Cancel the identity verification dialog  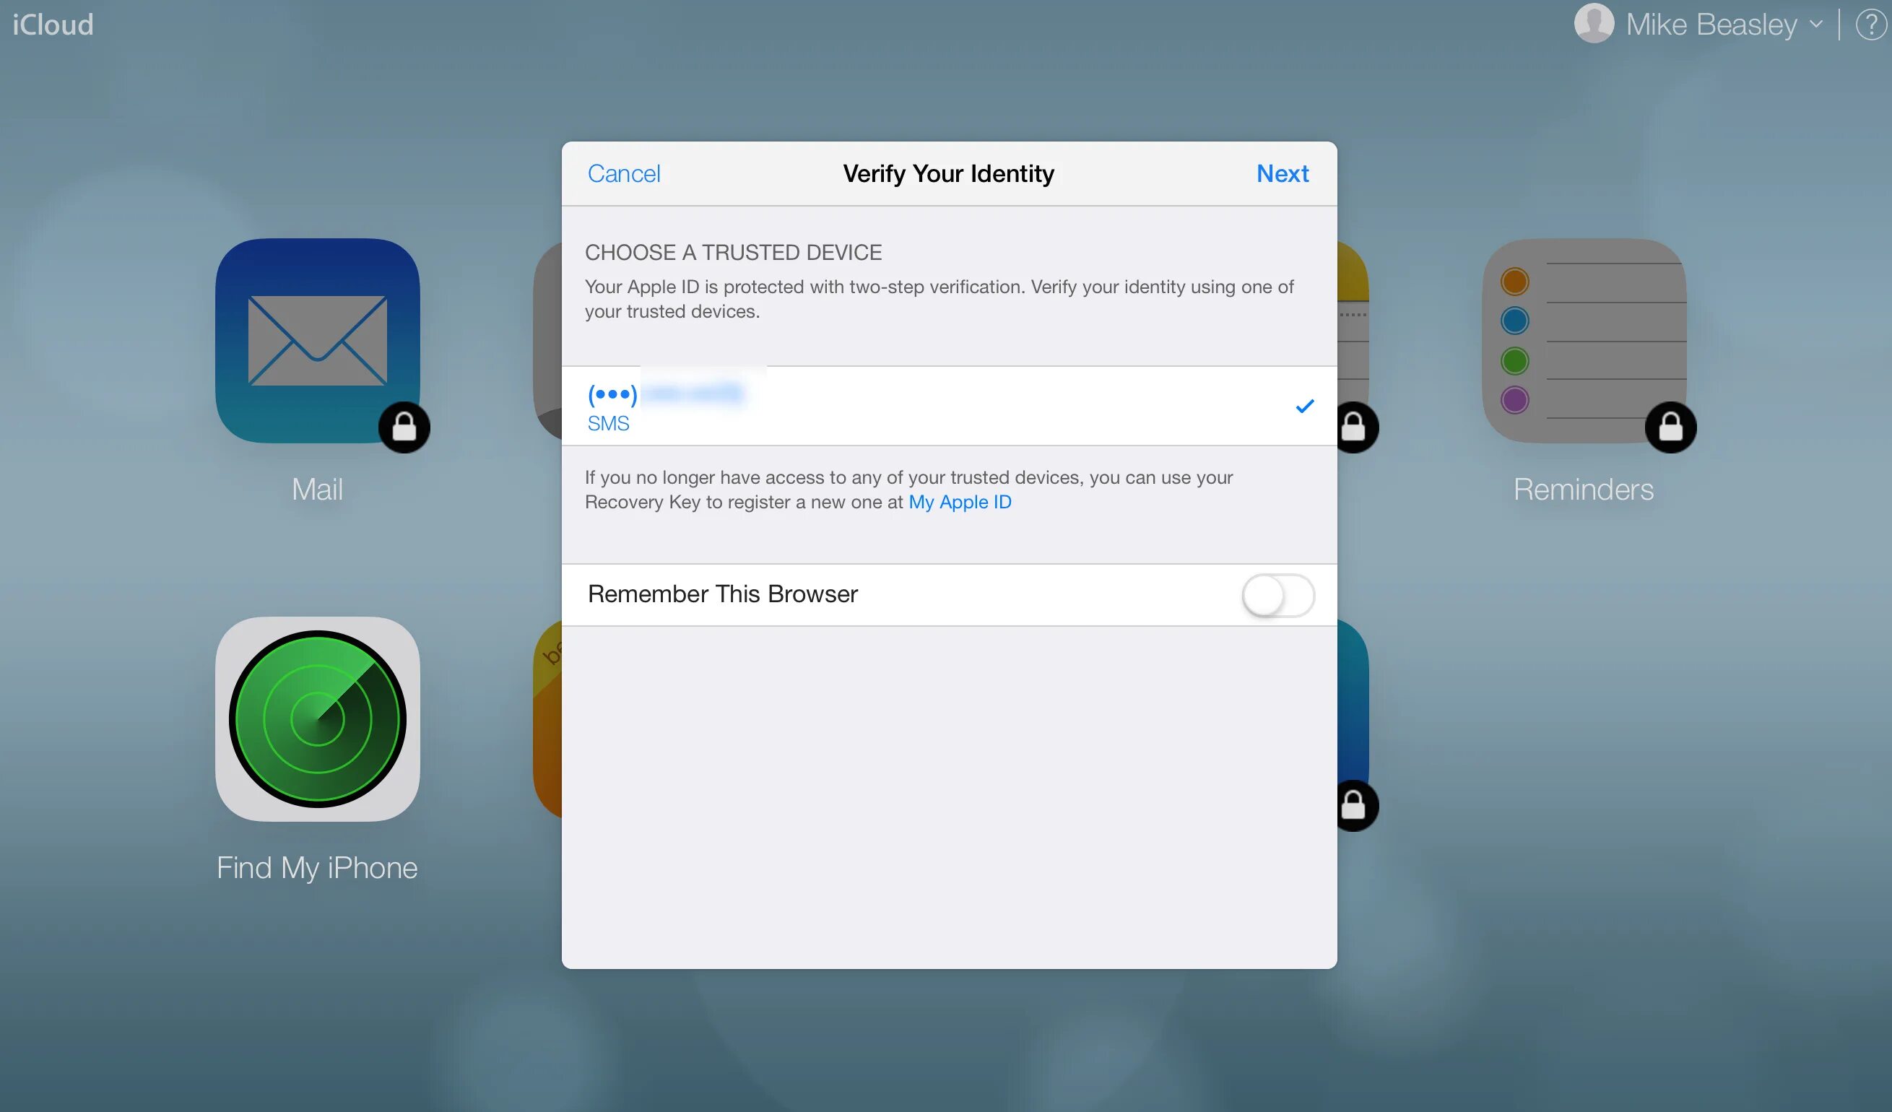(623, 173)
